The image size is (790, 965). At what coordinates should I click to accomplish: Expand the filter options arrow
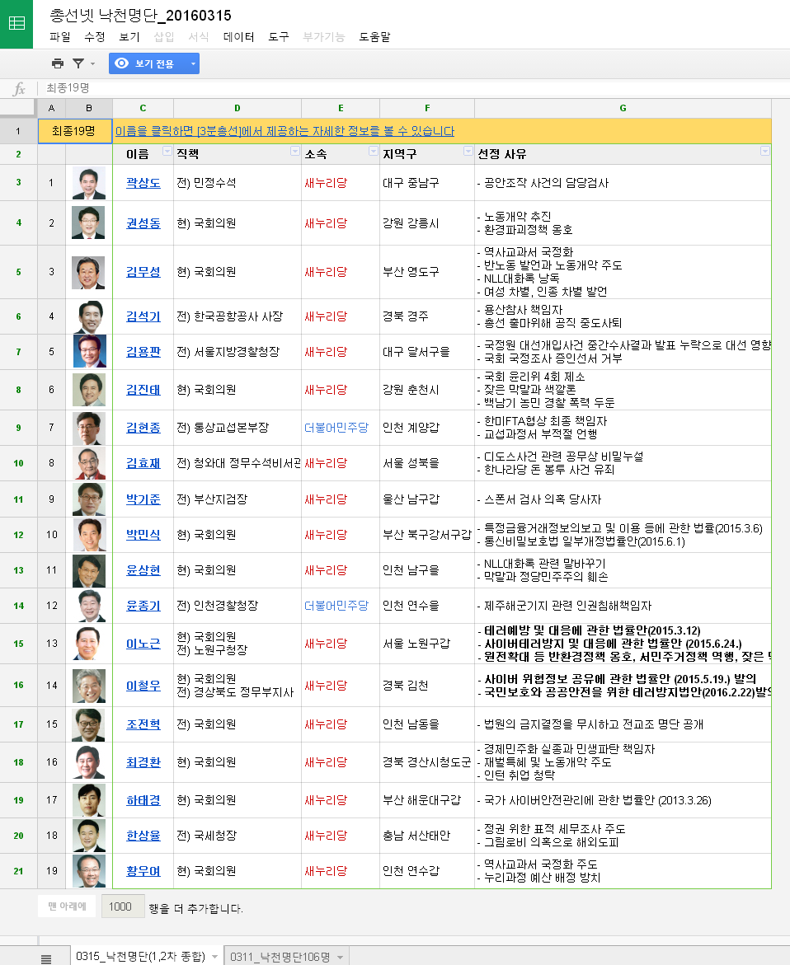93,63
